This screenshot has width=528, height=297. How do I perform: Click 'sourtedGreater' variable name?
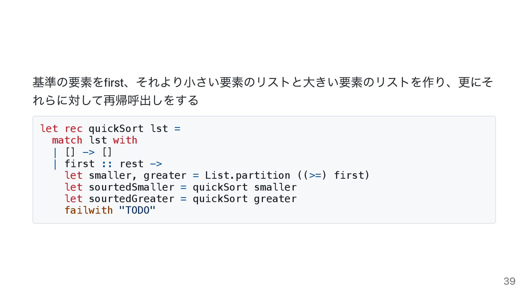131,199
